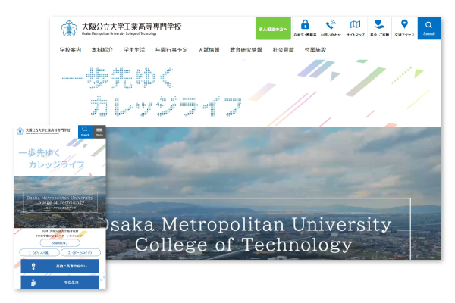The height and width of the screenshot is (303, 455).
Task: Tap the mobile Search icon
Action: (84, 131)
